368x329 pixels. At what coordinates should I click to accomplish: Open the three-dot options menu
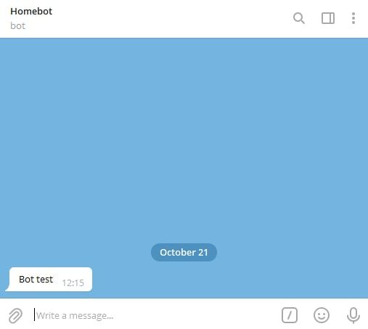point(353,18)
